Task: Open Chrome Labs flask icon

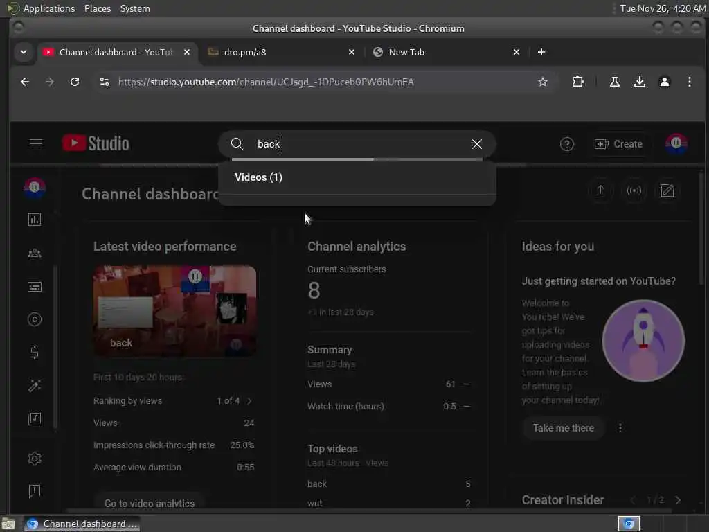Action: point(615,82)
